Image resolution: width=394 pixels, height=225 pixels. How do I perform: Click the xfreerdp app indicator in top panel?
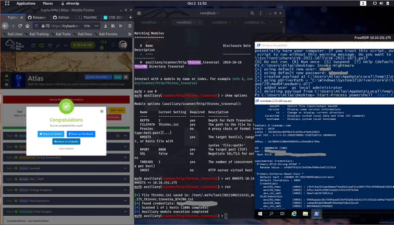(x=70, y=3)
